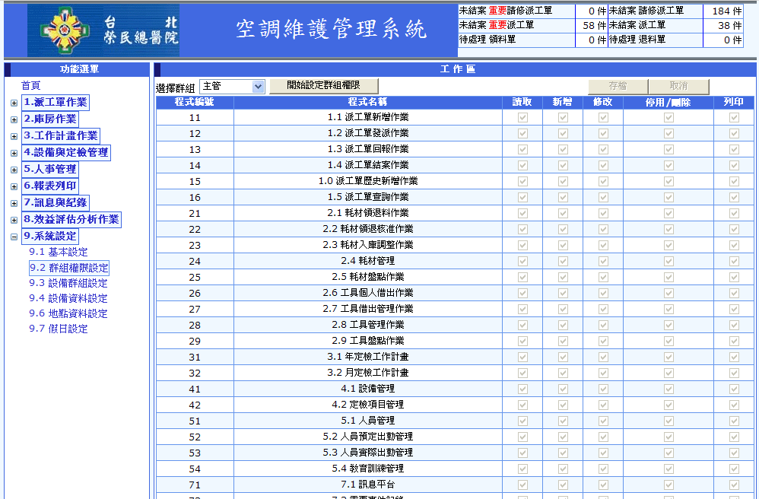Toggle the 列印 checkbox for 4.1 設備管理
This screenshot has width=759, height=499.
[x=733, y=389]
